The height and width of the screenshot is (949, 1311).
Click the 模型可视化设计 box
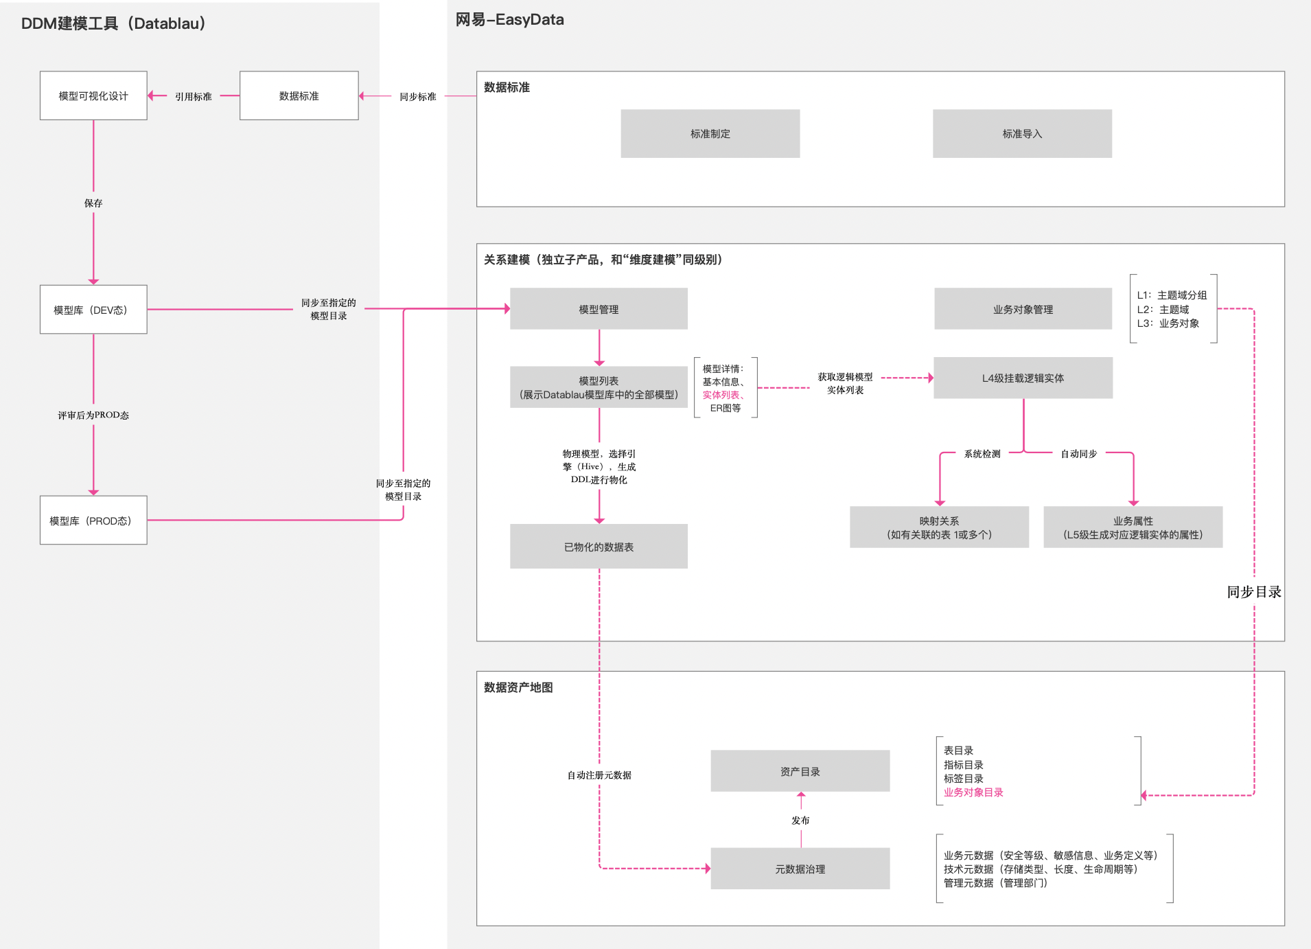coord(93,96)
